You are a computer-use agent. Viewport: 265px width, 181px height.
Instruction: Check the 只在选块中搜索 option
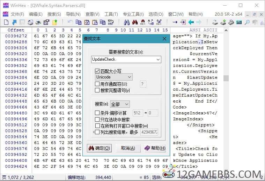(x=97, y=119)
